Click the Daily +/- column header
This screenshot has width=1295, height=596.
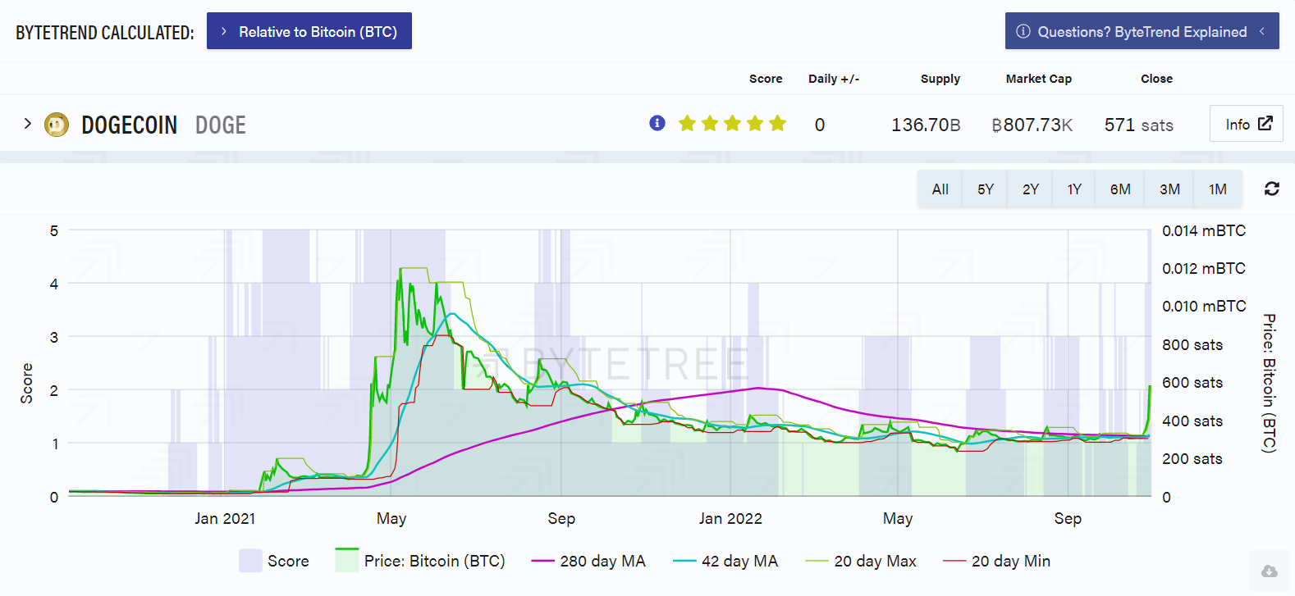click(x=834, y=79)
